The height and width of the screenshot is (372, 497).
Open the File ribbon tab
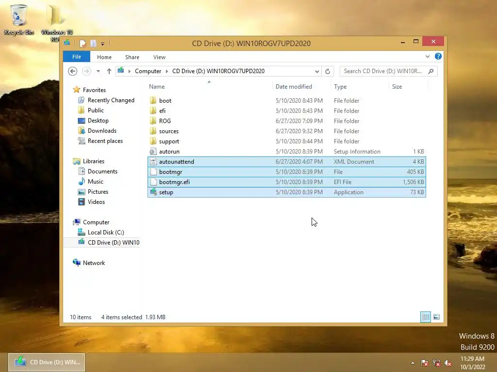[77, 57]
